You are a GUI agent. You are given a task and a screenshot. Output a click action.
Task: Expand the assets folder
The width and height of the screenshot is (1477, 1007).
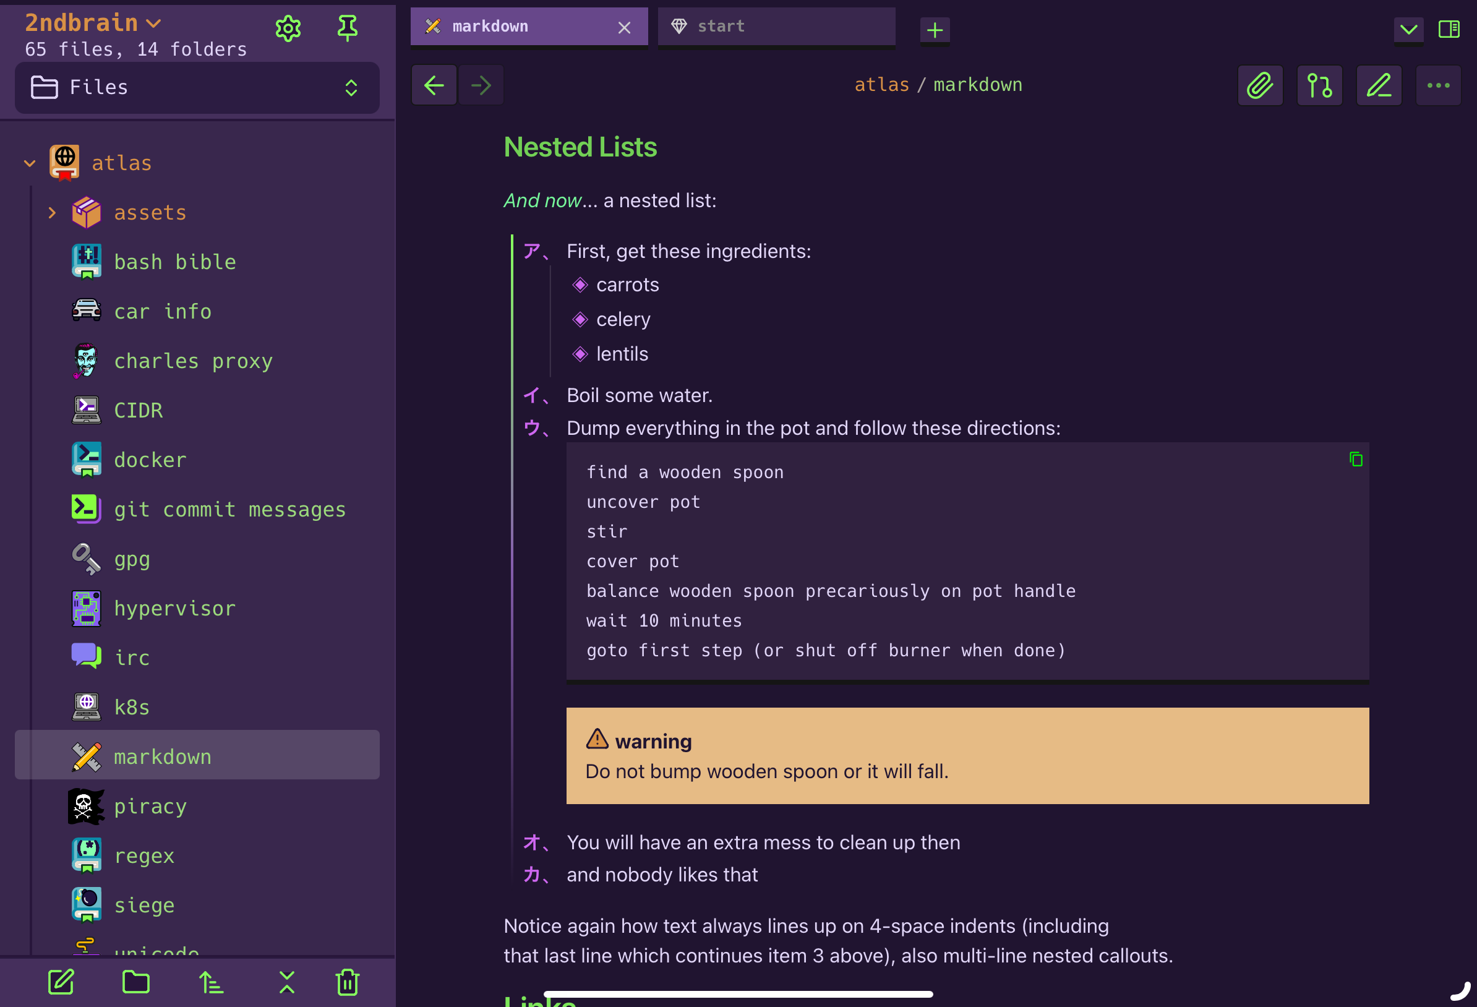tap(52, 212)
